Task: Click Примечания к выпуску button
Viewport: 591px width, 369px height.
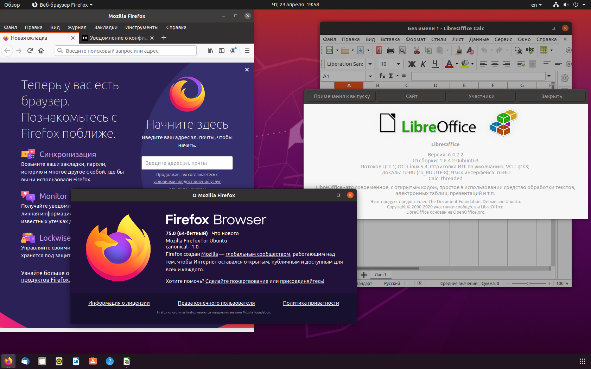Action: click(x=342, y=96)
